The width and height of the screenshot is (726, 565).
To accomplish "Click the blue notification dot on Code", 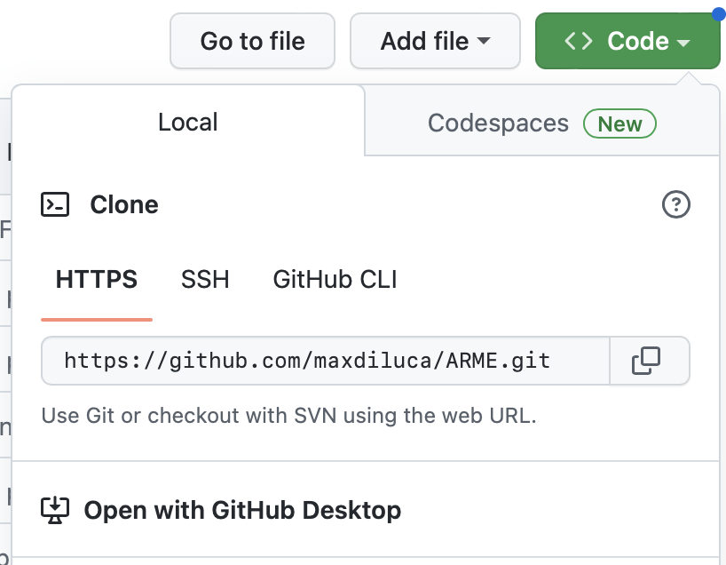I will coord(717,14).
